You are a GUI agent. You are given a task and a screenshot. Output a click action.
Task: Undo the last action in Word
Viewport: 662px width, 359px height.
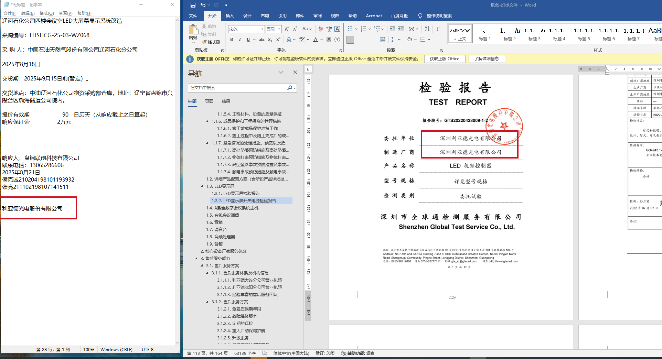(203, 5)
